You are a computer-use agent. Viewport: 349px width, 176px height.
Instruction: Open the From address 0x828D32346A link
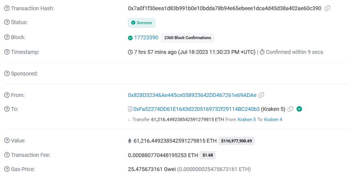[x=192, y=95]
